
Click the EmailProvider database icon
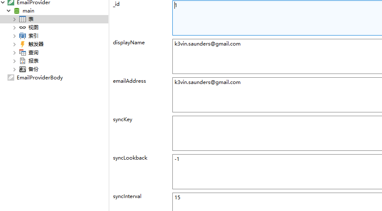point(11,3)
